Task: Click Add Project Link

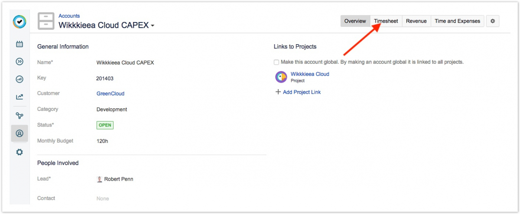Action: point(301,92)
